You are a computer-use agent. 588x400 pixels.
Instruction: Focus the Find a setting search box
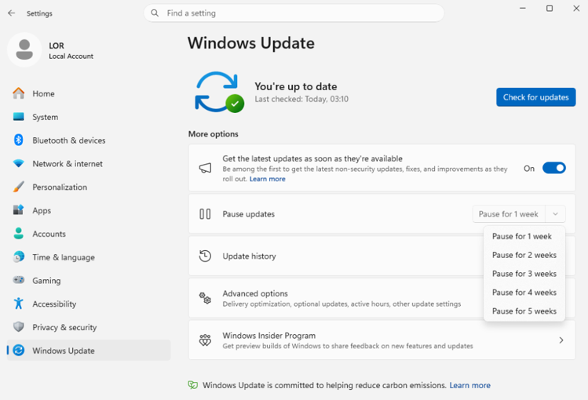point(294,13)
